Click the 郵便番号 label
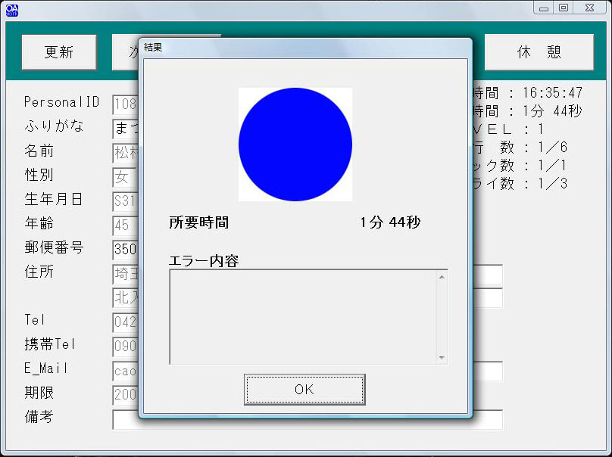Image resolution: width=612 pixels, height=457 pixels. pos(54,247)
